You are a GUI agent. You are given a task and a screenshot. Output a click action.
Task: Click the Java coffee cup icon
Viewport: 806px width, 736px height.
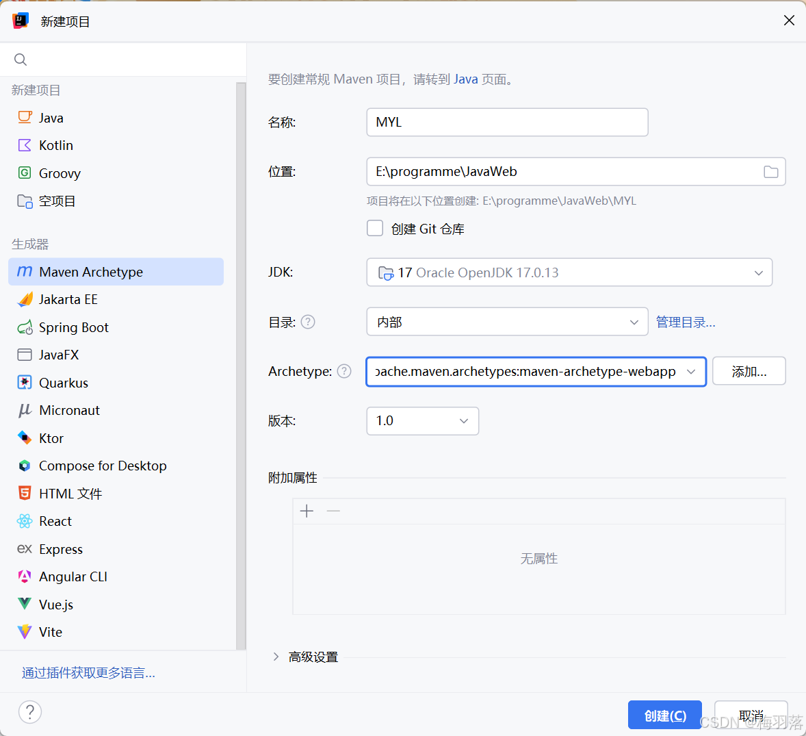[x=25, y=117]
